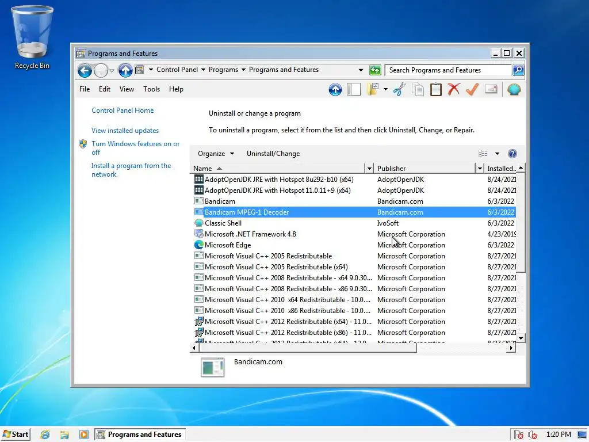The height and width of the screenshot is (442, 589).
Task: Open the Publisher column filter dropdown
Action: pos(480,169)
